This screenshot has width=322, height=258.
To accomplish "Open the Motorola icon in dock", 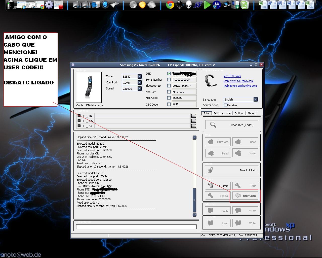I will (216, 5).
